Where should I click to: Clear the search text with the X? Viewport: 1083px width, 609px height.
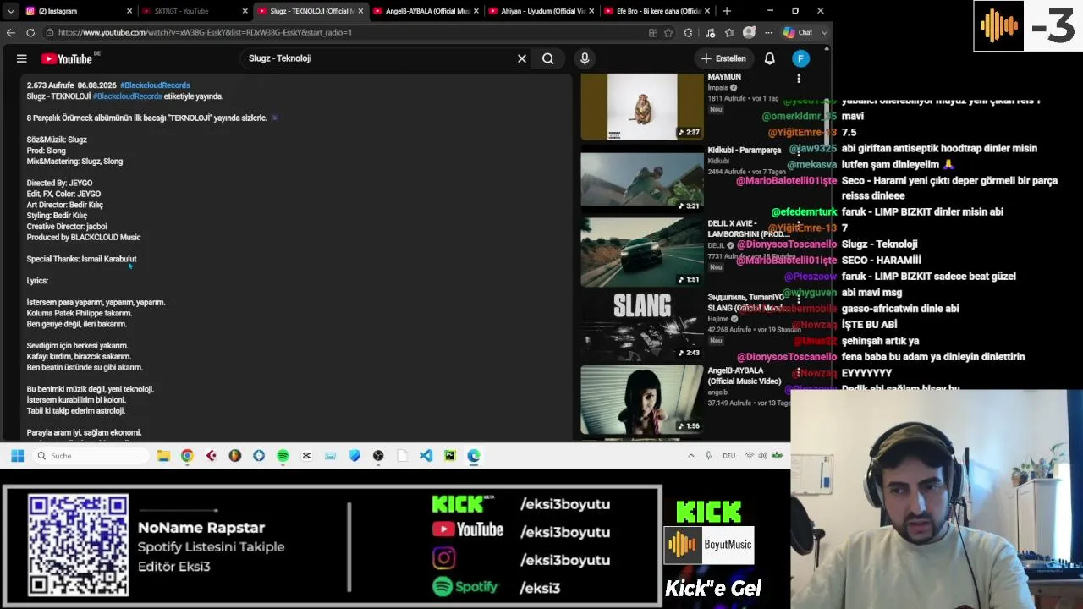522,58
